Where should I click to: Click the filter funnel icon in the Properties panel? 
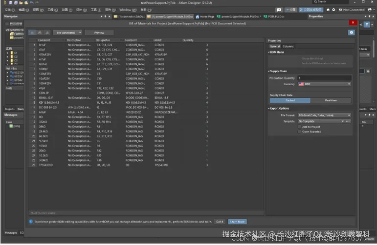coord(367,24)
